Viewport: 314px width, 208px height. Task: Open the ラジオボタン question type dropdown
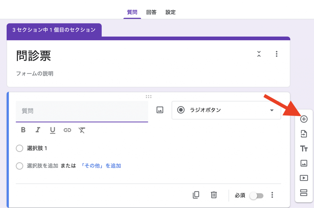(226, 110)
